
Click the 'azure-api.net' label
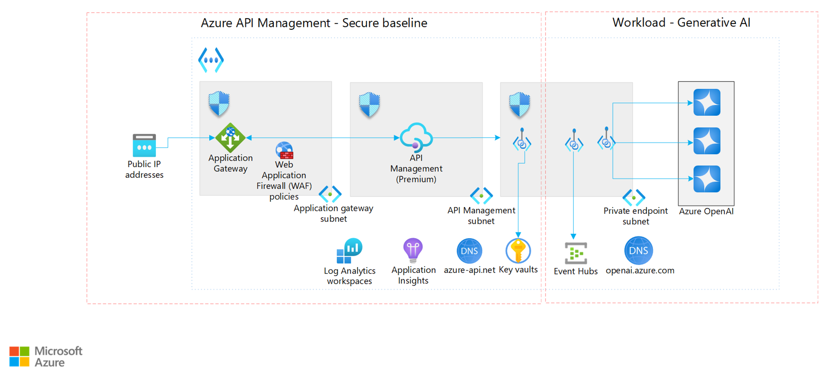[469, 270]
